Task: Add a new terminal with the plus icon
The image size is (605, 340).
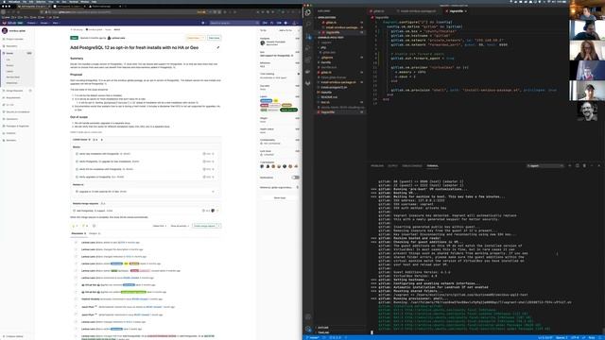Action: tap(570, 166)
